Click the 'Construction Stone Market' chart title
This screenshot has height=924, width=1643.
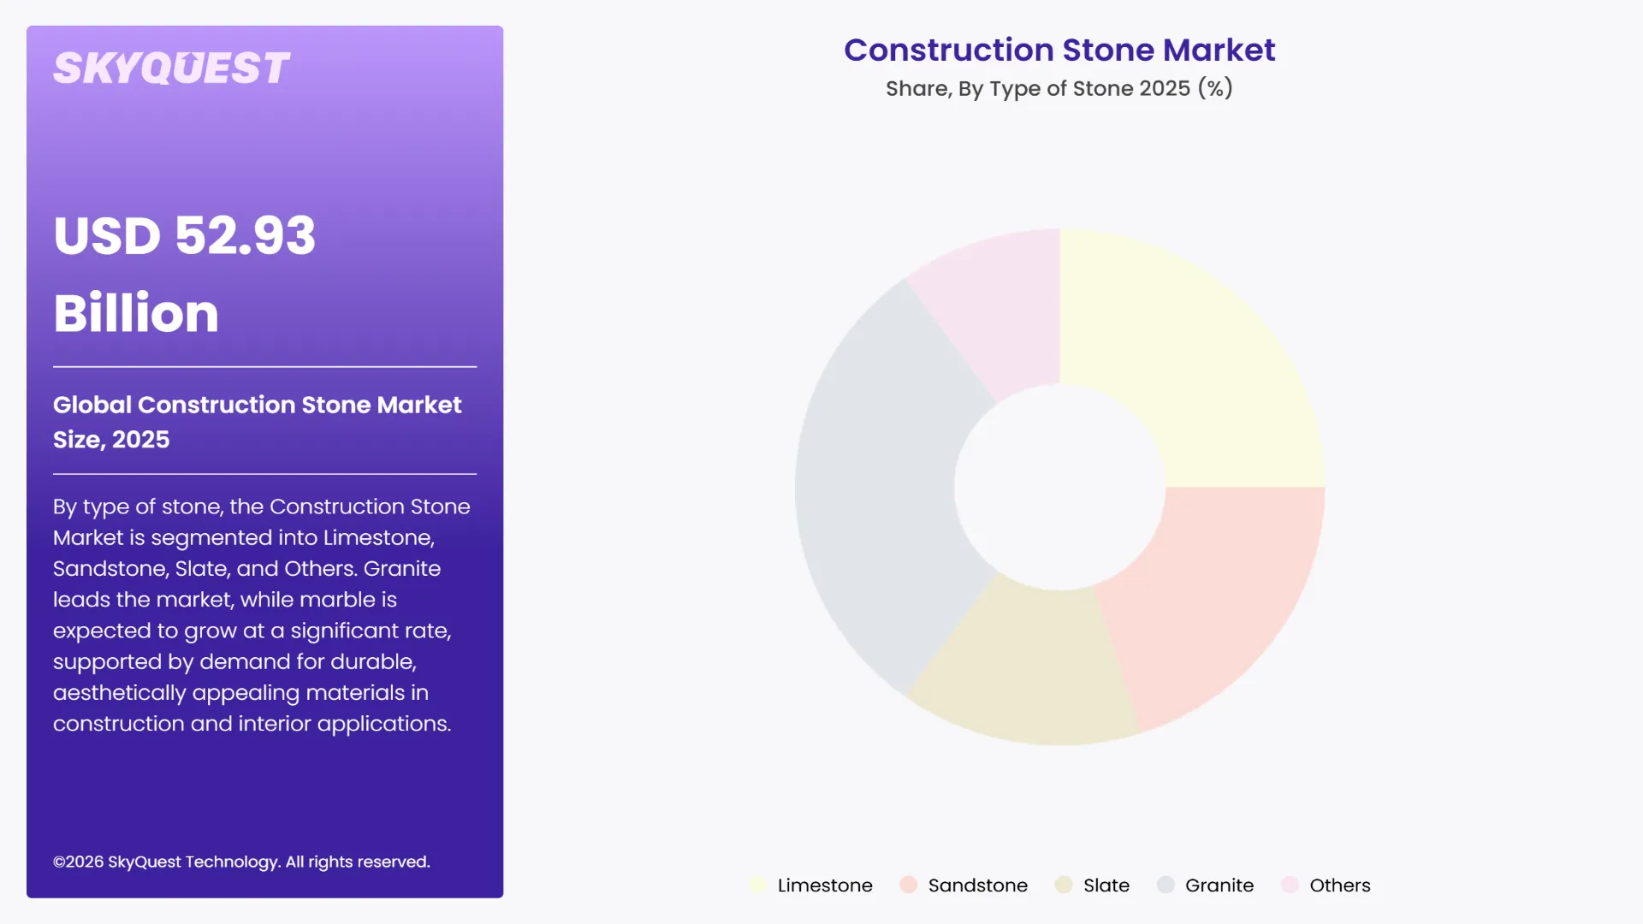pos(1059,50)
